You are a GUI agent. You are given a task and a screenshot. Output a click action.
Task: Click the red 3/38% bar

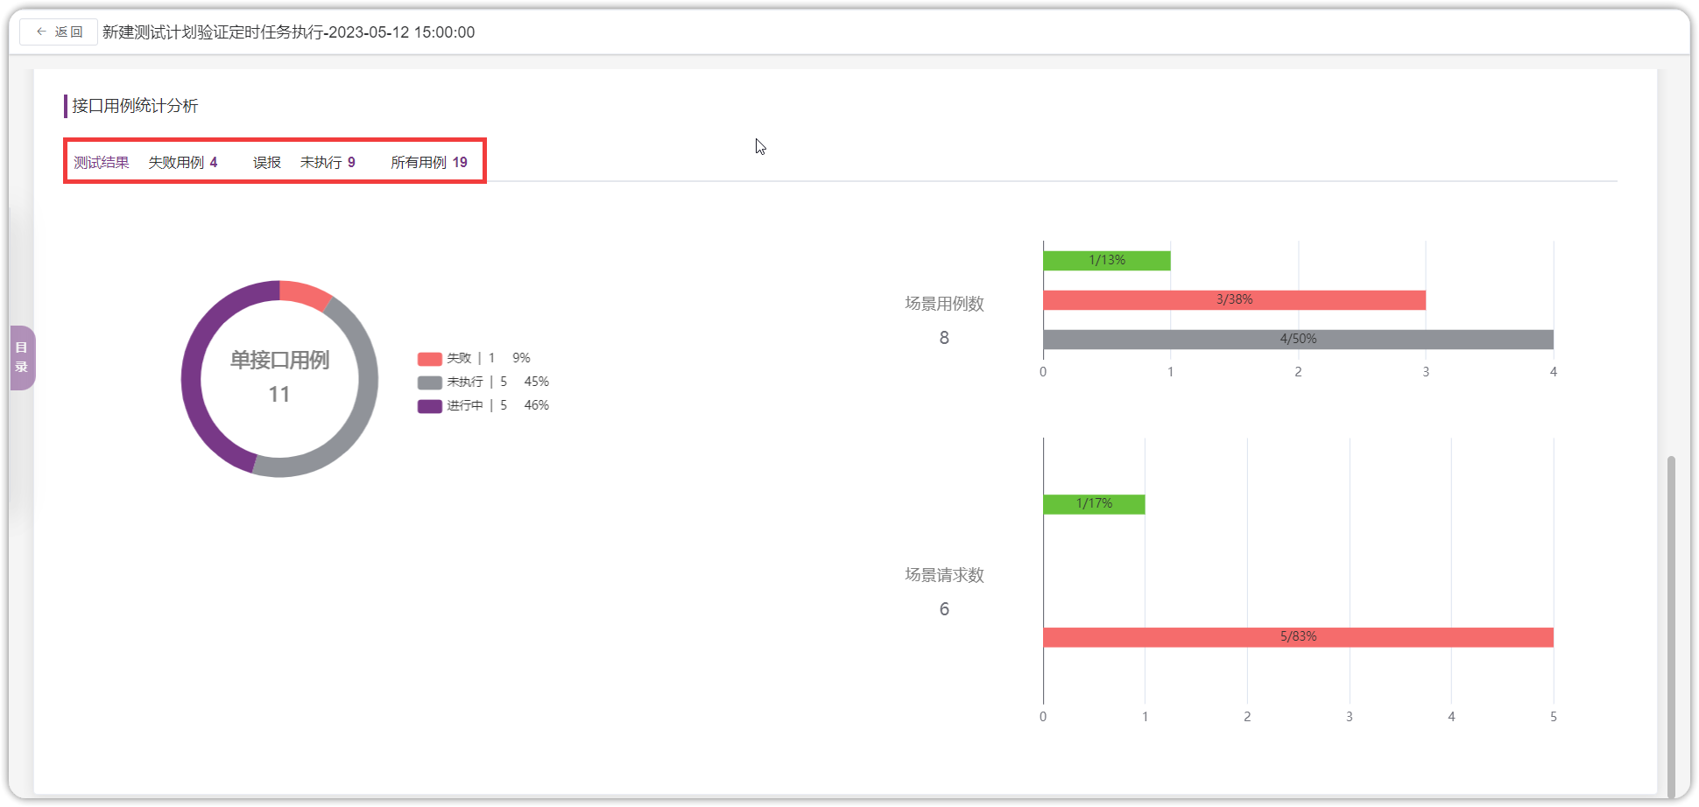(1235, 299)
